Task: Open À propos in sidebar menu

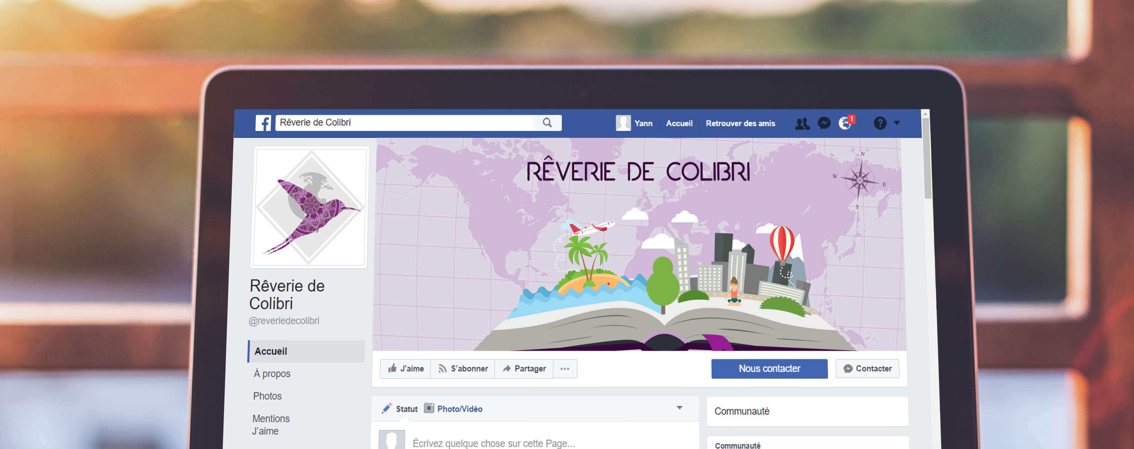Action: point(272,374)
